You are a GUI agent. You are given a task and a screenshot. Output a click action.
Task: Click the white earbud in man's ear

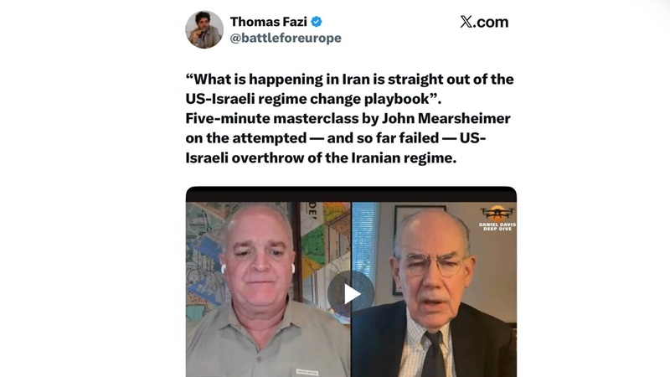223,268
